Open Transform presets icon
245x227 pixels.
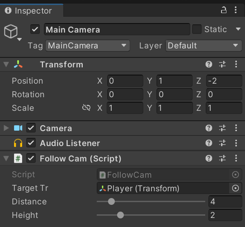click(x=222, y=64)
